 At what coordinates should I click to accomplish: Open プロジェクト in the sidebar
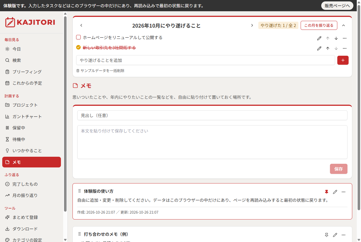(x=32, y=105)
